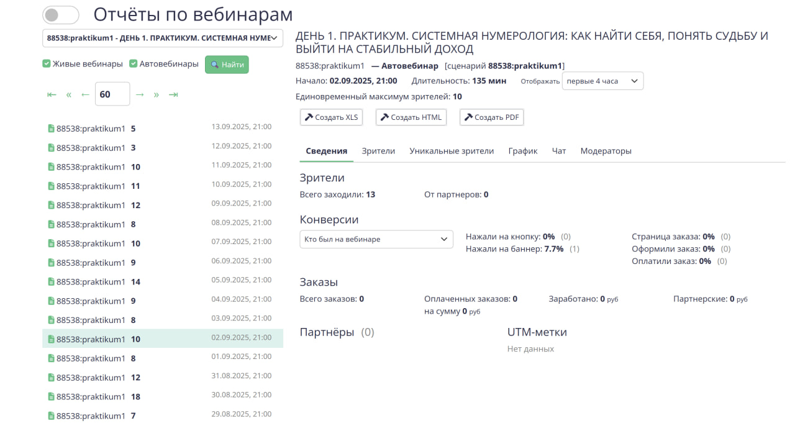Viewport: 795px width, 423px height.
Task: Jump to last page arrow icon
Action: (173, 94)
